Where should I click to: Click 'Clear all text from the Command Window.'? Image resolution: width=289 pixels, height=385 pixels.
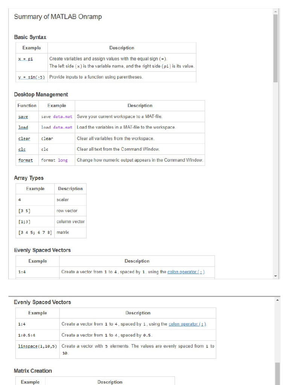coord(118,149)
